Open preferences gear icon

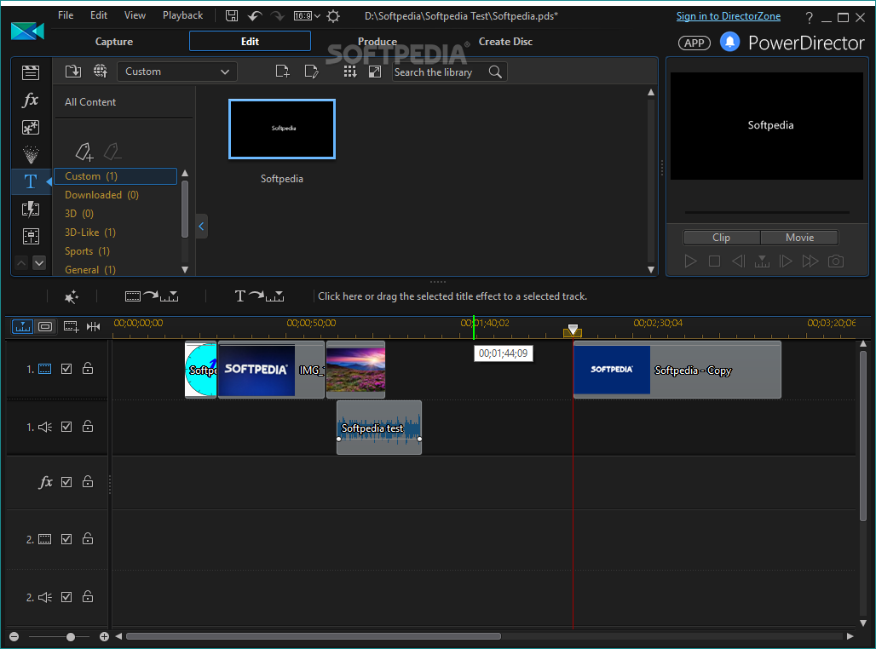(x=333, y=15)
